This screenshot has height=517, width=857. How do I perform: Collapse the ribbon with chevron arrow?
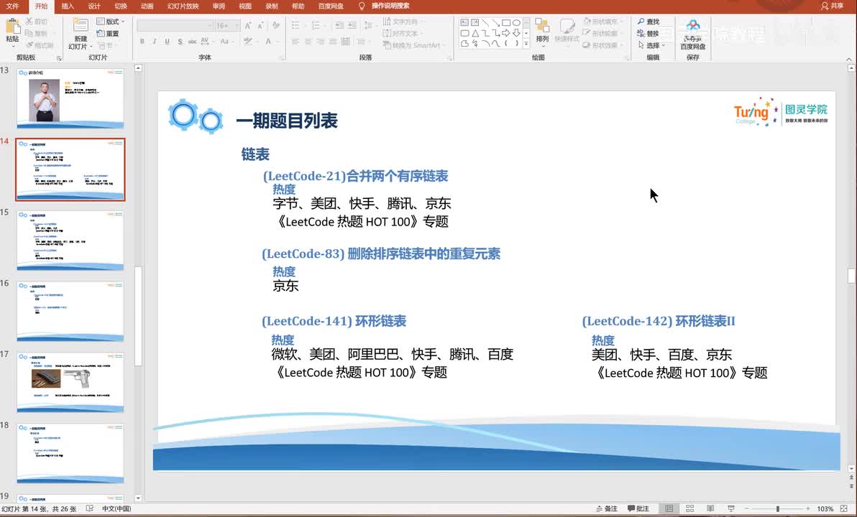(849, 59)
